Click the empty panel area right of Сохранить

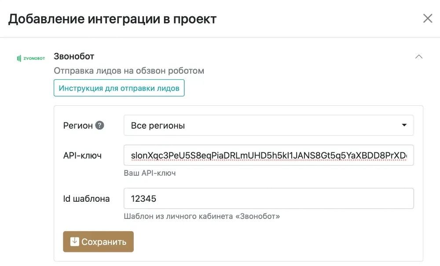click(273, 242)
